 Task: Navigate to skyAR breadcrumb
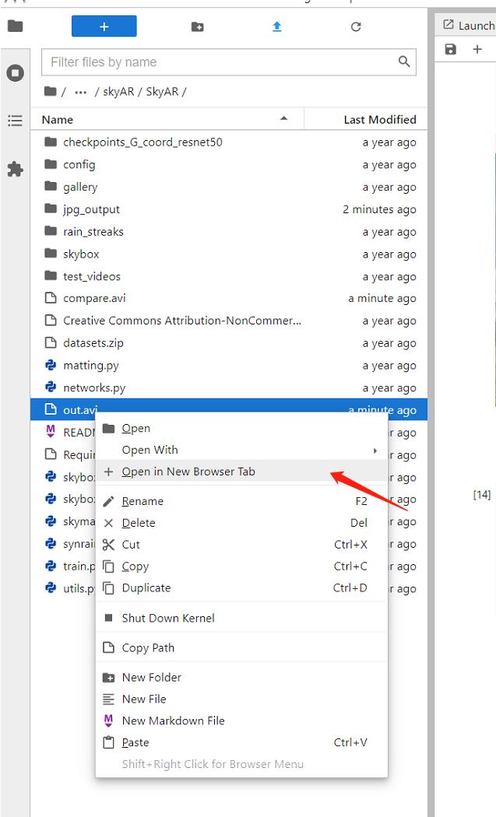(118, 92)
